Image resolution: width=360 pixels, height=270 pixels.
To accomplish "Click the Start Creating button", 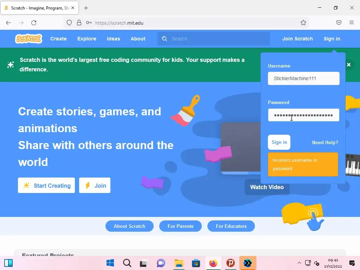I will (x=46, y=185).
